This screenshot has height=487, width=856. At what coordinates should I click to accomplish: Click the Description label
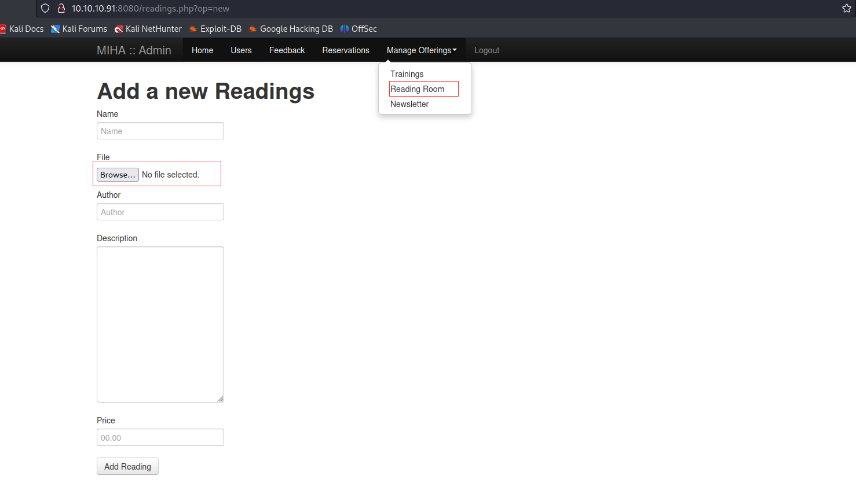(x=117, y=238)
